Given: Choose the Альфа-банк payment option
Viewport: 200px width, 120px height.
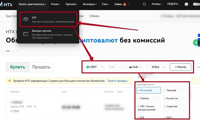Looking at the screenshot, I should [x=175, y=108].
